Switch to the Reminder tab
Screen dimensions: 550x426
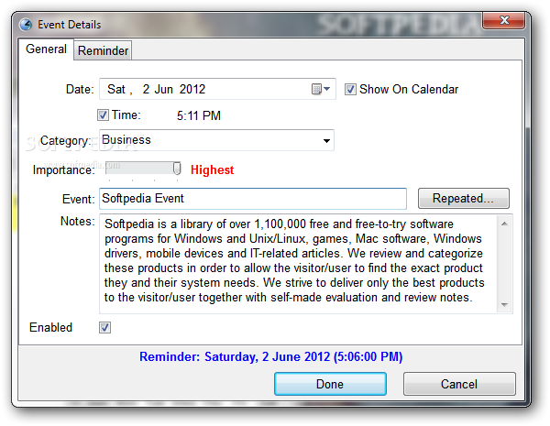pyautogui.click(x=103, y=50)
